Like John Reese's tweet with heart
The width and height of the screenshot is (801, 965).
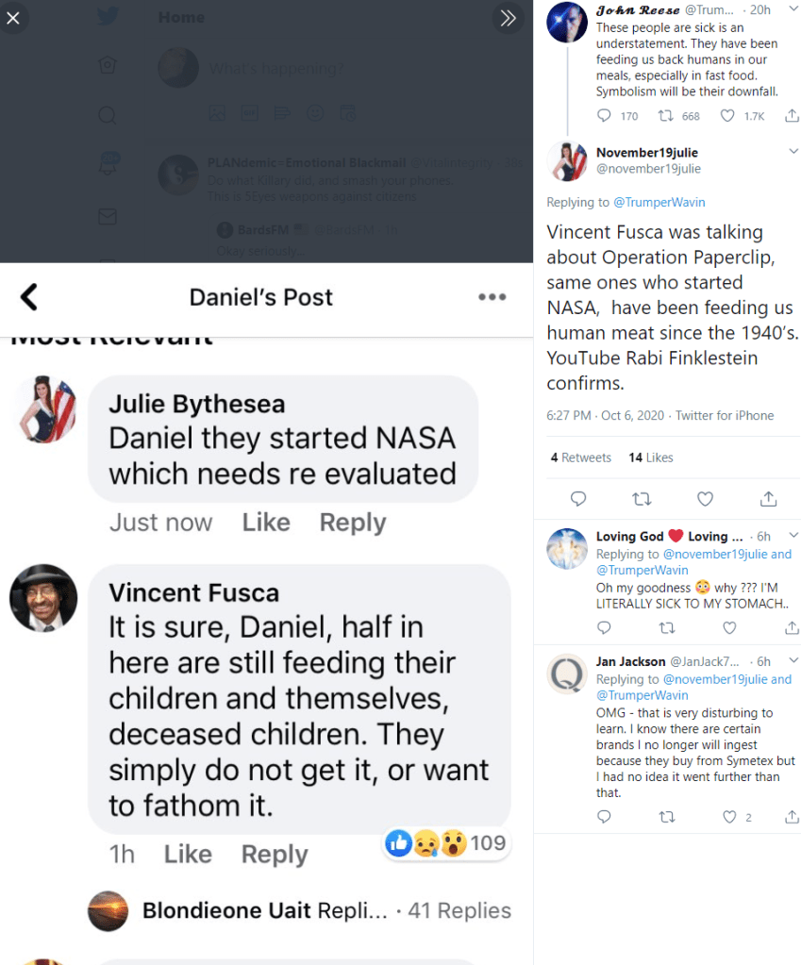click(727, 116)
